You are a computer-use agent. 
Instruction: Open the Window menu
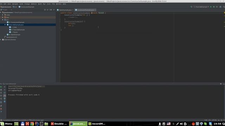(59, 4)
